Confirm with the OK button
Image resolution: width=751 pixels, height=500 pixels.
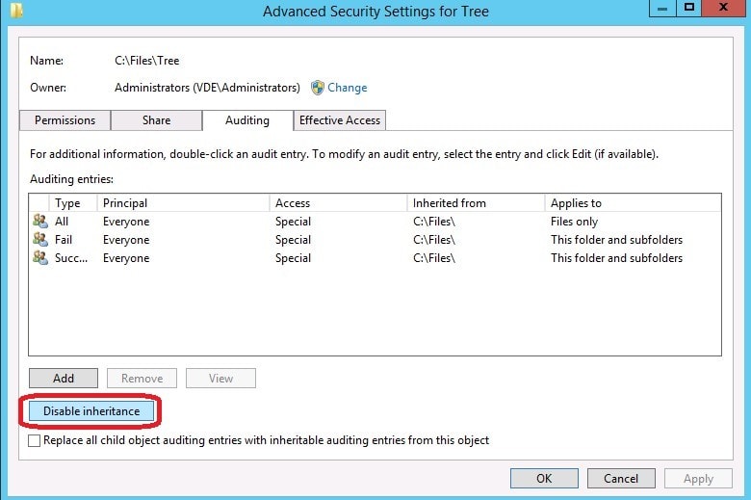[544, 479]
